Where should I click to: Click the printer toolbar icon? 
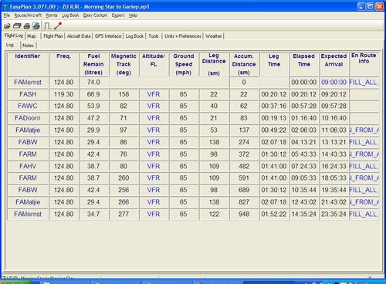27,26
